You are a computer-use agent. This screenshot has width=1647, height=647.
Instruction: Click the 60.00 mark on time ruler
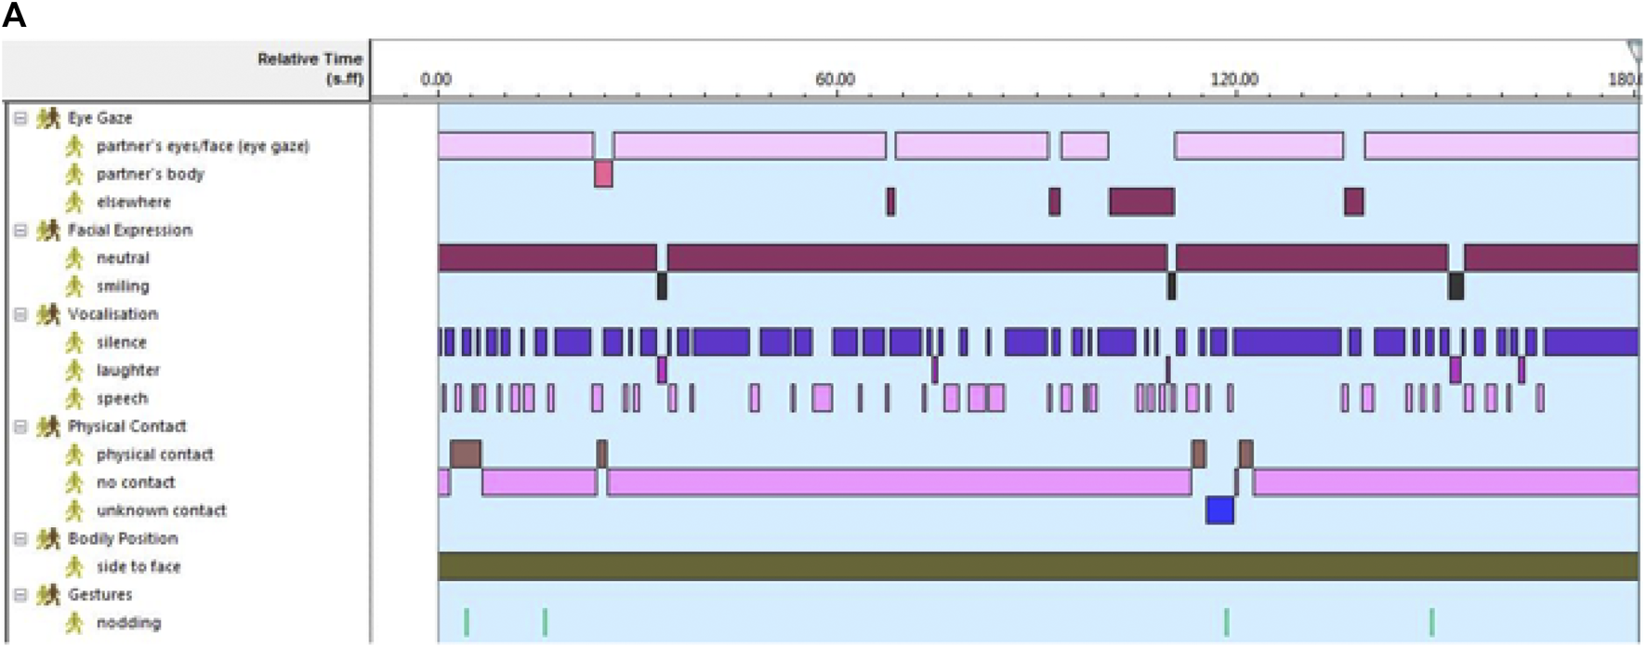tap(835, 80)
